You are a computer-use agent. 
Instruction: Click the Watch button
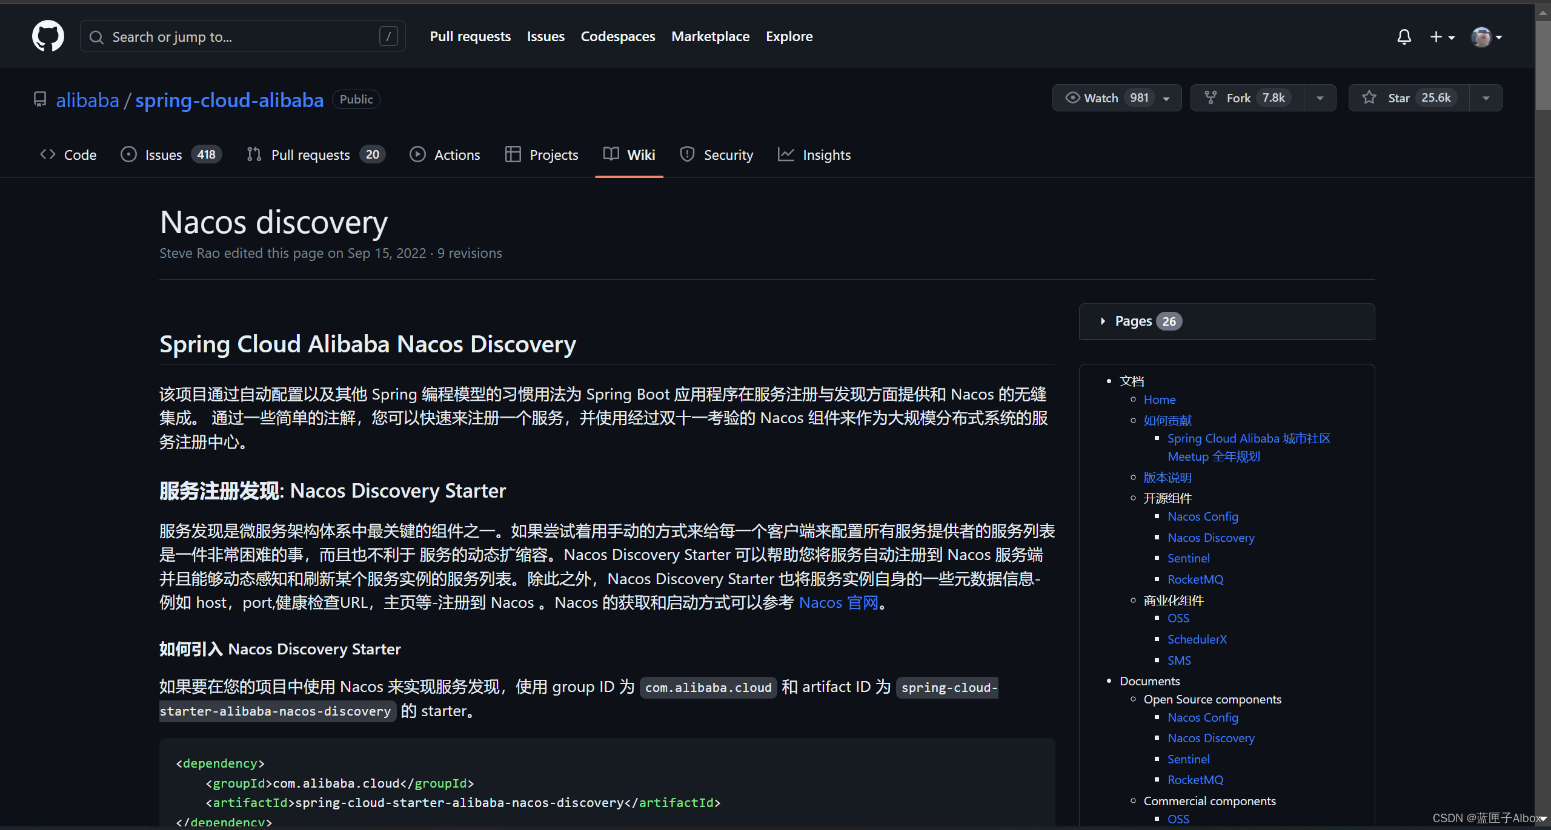[1117, 98]
